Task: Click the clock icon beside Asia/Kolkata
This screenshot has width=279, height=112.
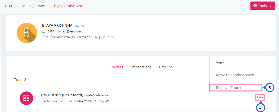Action: (51, 37)
